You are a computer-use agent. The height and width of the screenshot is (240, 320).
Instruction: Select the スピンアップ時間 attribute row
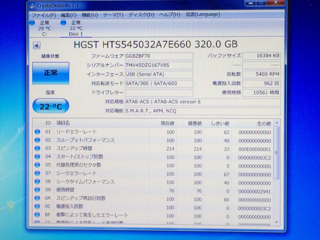tap(153, 149)
